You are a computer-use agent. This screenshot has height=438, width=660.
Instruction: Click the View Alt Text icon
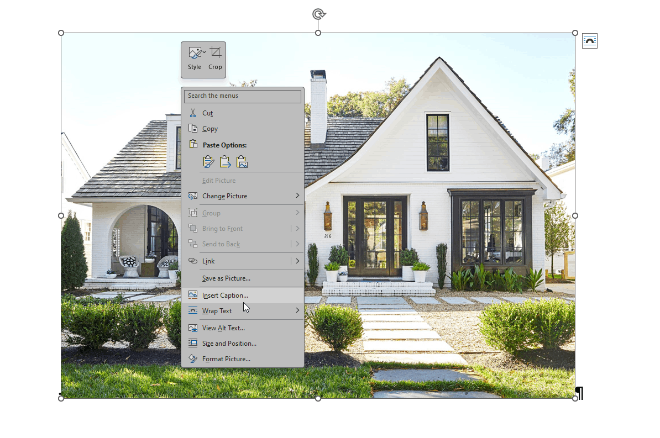(193, 328)
